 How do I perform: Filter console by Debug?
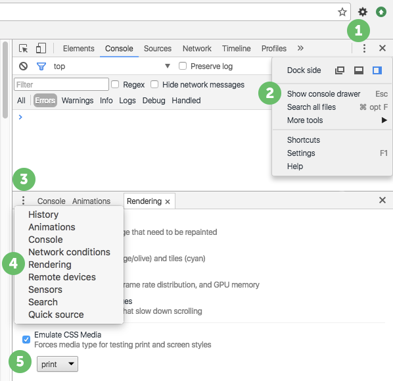[154, 101]
